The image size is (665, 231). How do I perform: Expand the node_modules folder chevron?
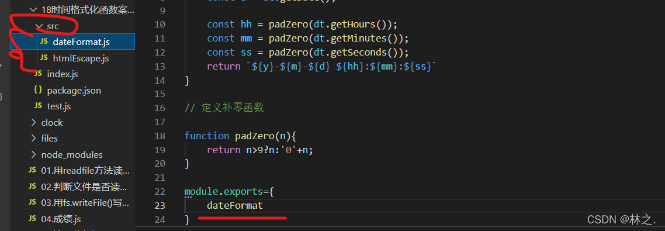(33, 154)
